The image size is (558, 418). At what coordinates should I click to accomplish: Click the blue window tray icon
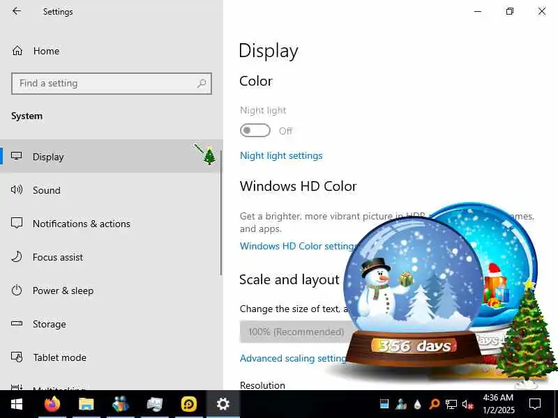click(384, 404)
